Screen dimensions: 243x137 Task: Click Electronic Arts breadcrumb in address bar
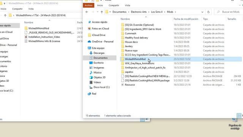pyautogui.click(x=139, y=12)
